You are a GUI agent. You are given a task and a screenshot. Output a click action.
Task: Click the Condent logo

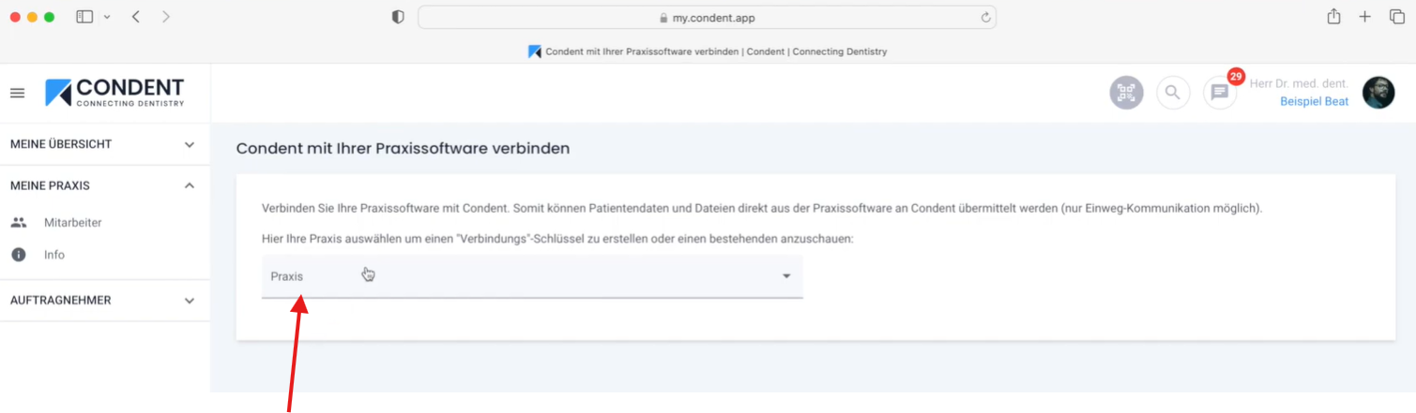[114, 93]
